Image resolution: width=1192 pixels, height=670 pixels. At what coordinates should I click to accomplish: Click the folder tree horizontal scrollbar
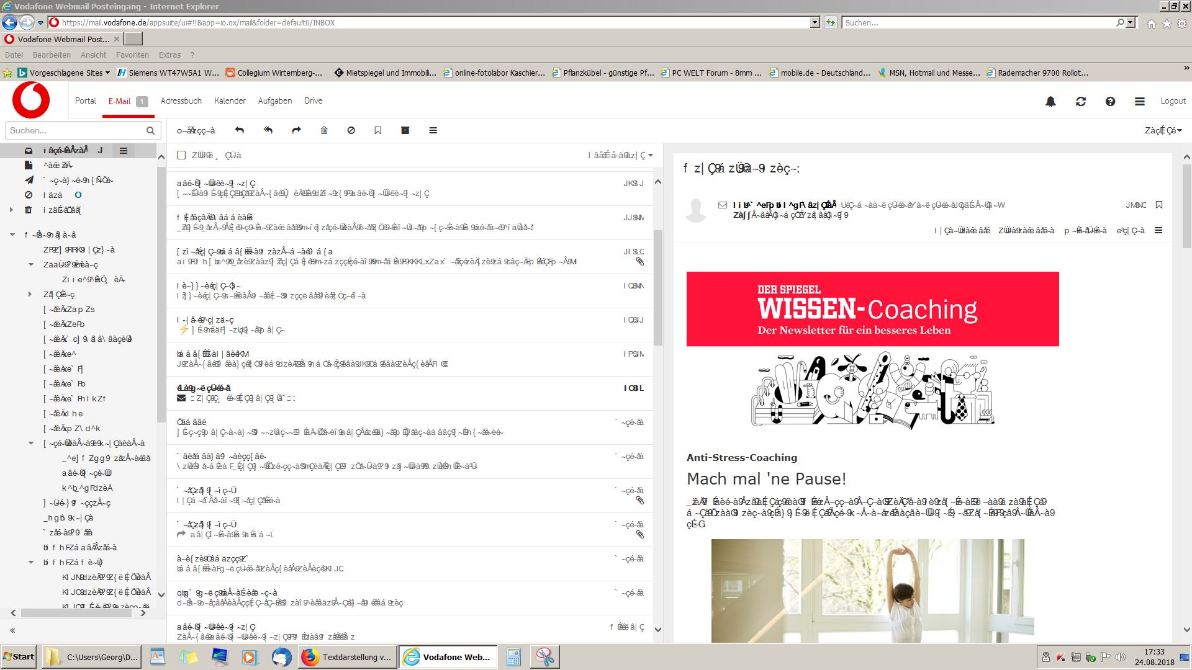tap(76, 613)
